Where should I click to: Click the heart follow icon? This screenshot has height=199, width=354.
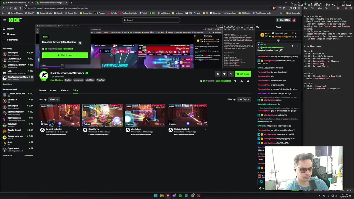pos(224,74)
